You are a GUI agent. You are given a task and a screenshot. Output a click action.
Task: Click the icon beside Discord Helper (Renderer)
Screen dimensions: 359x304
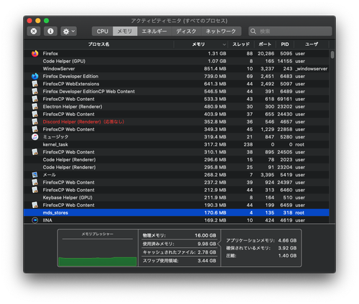(x=35, y=122)
